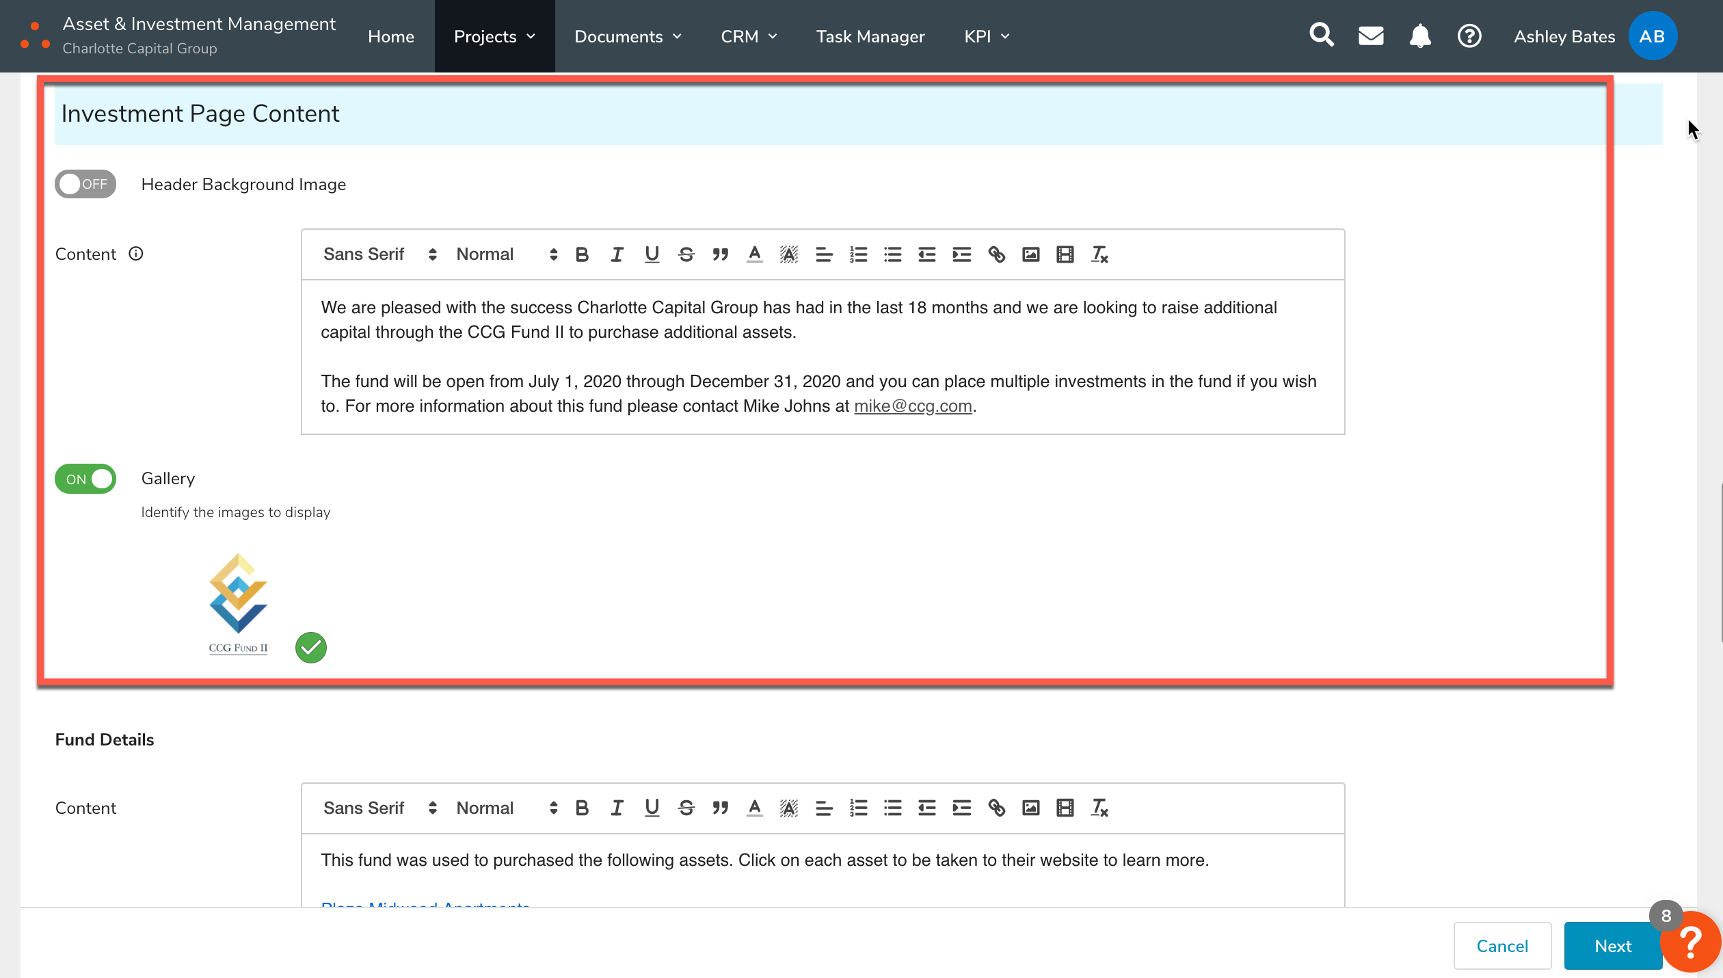Image resolution: width=1723 pixels, height=978 pixels.
Task: Insert a link in first content editor
Action: (996, 254)
